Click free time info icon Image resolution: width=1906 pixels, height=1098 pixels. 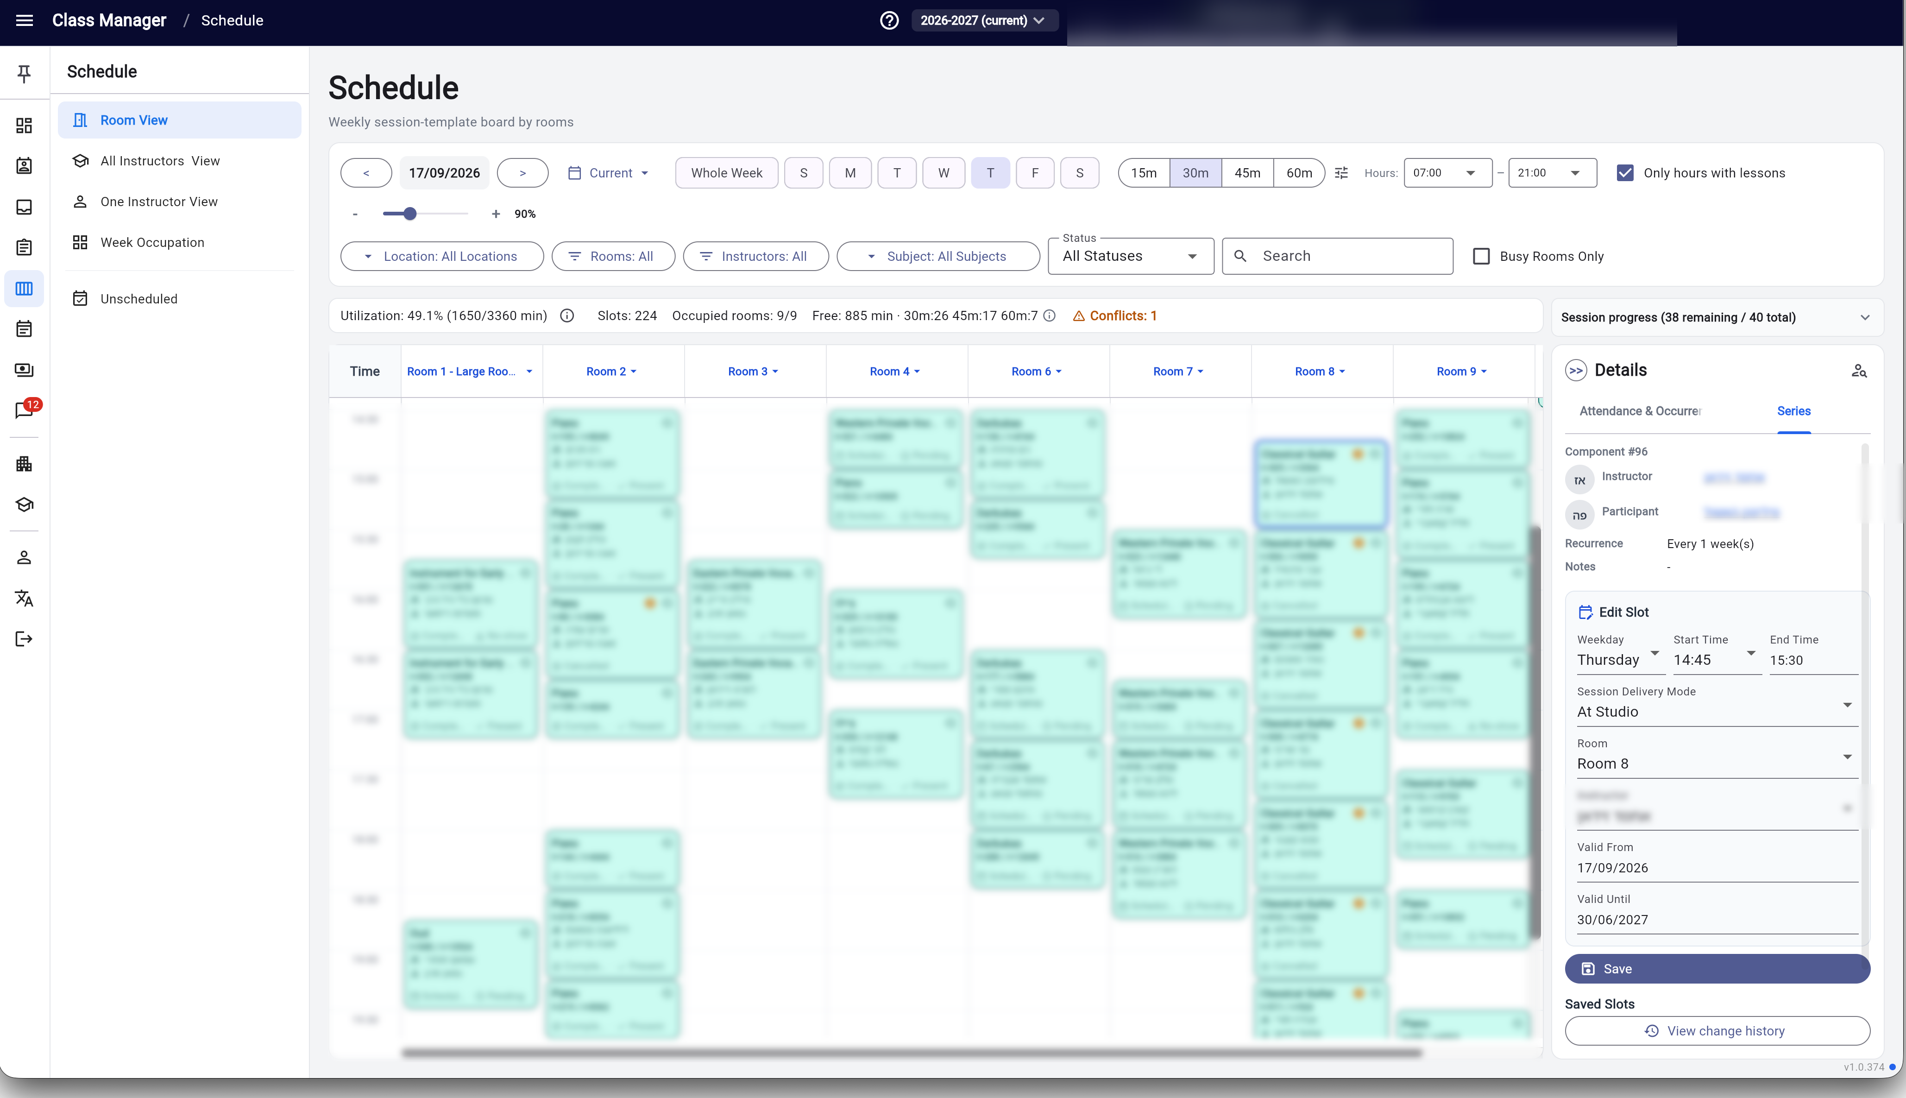click(x=1049, y=316)
